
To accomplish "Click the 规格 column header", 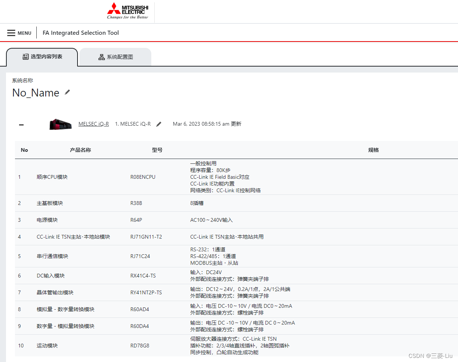I will coord(373,150).
